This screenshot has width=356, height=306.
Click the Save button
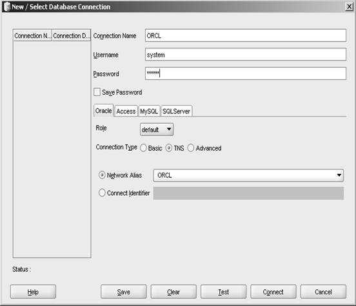(124, 292)
